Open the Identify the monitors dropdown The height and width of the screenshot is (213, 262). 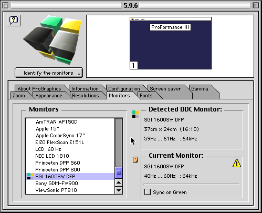49,73
